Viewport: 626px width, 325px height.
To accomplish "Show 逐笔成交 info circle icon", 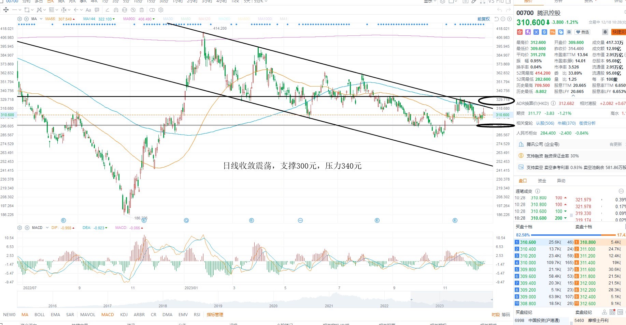I will pyautogui.click(x=538, y=191).
